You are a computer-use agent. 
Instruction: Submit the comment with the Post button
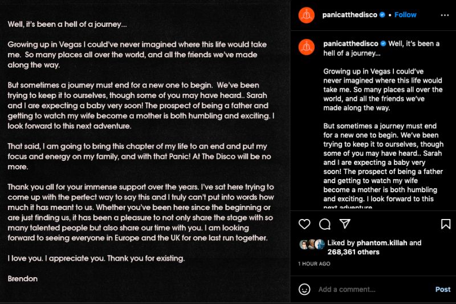[x=443, y=289]
